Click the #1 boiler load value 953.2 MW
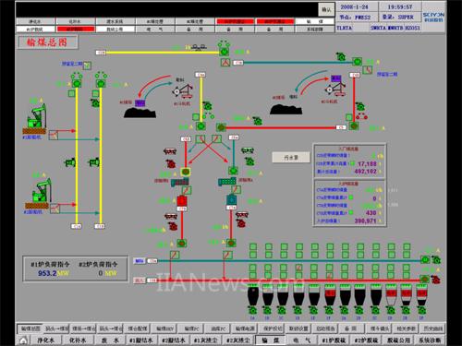The height and width of the screenshot is (346, 462). coord(53,273)
